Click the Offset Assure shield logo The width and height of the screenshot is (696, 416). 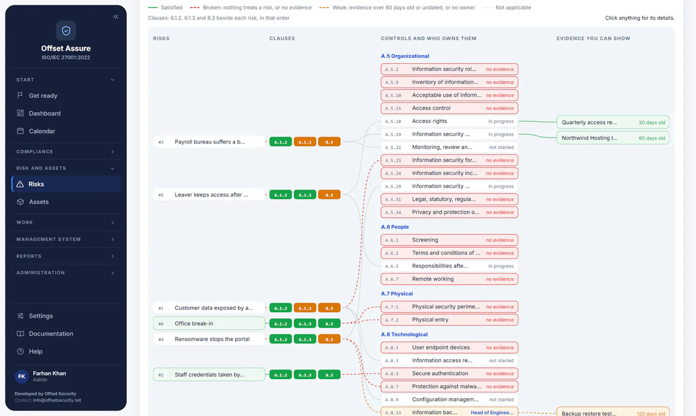[66, 30]
